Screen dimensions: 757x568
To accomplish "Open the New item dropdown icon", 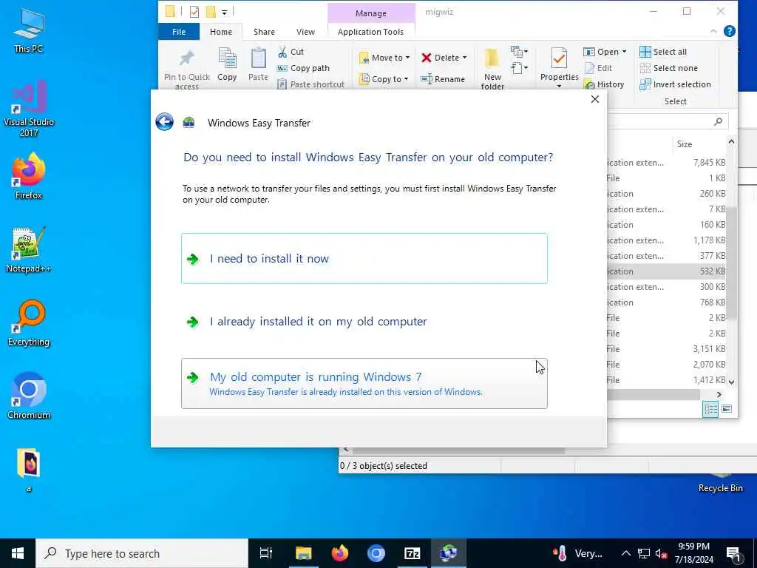I will point(519,51).
